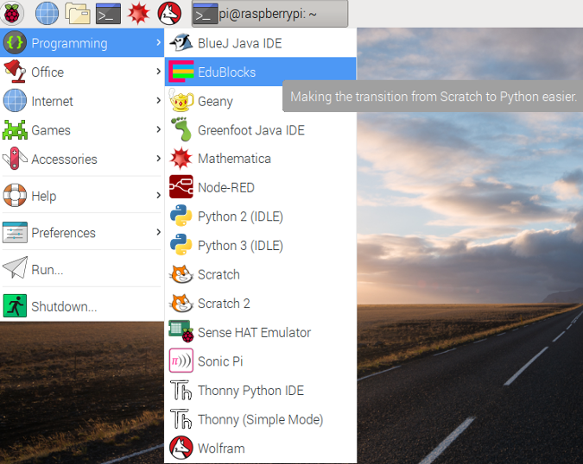This screenshot has height=464, width=583.
Task: Click the Mathematica spiky red taskbar icon
Action: pos(138,14)
